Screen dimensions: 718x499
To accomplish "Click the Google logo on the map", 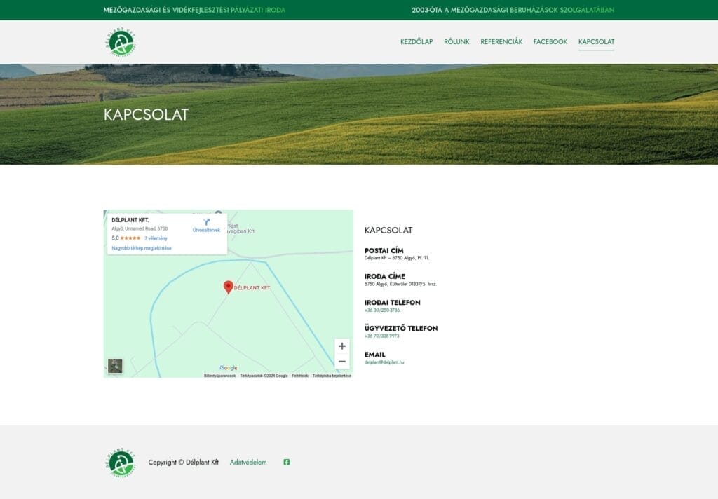I will (227, 367).
